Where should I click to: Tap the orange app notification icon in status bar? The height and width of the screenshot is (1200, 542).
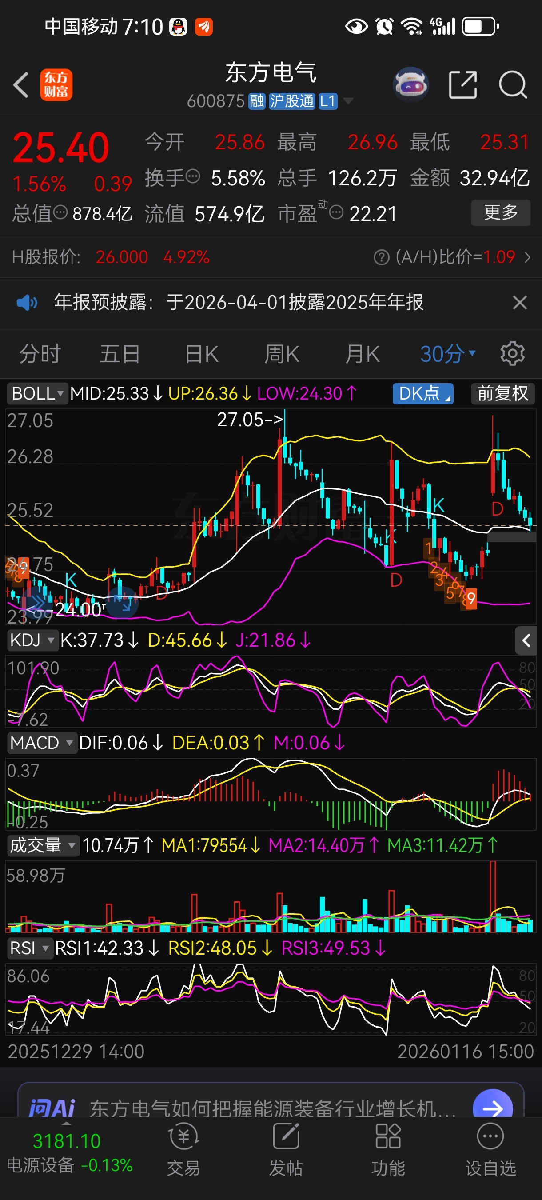click(203, 27)
